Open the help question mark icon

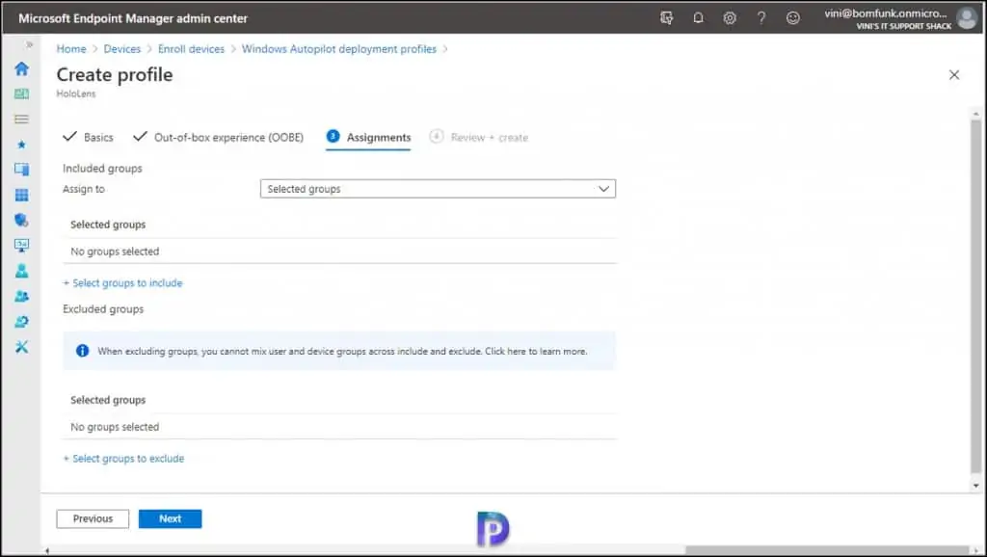[761, 17]
